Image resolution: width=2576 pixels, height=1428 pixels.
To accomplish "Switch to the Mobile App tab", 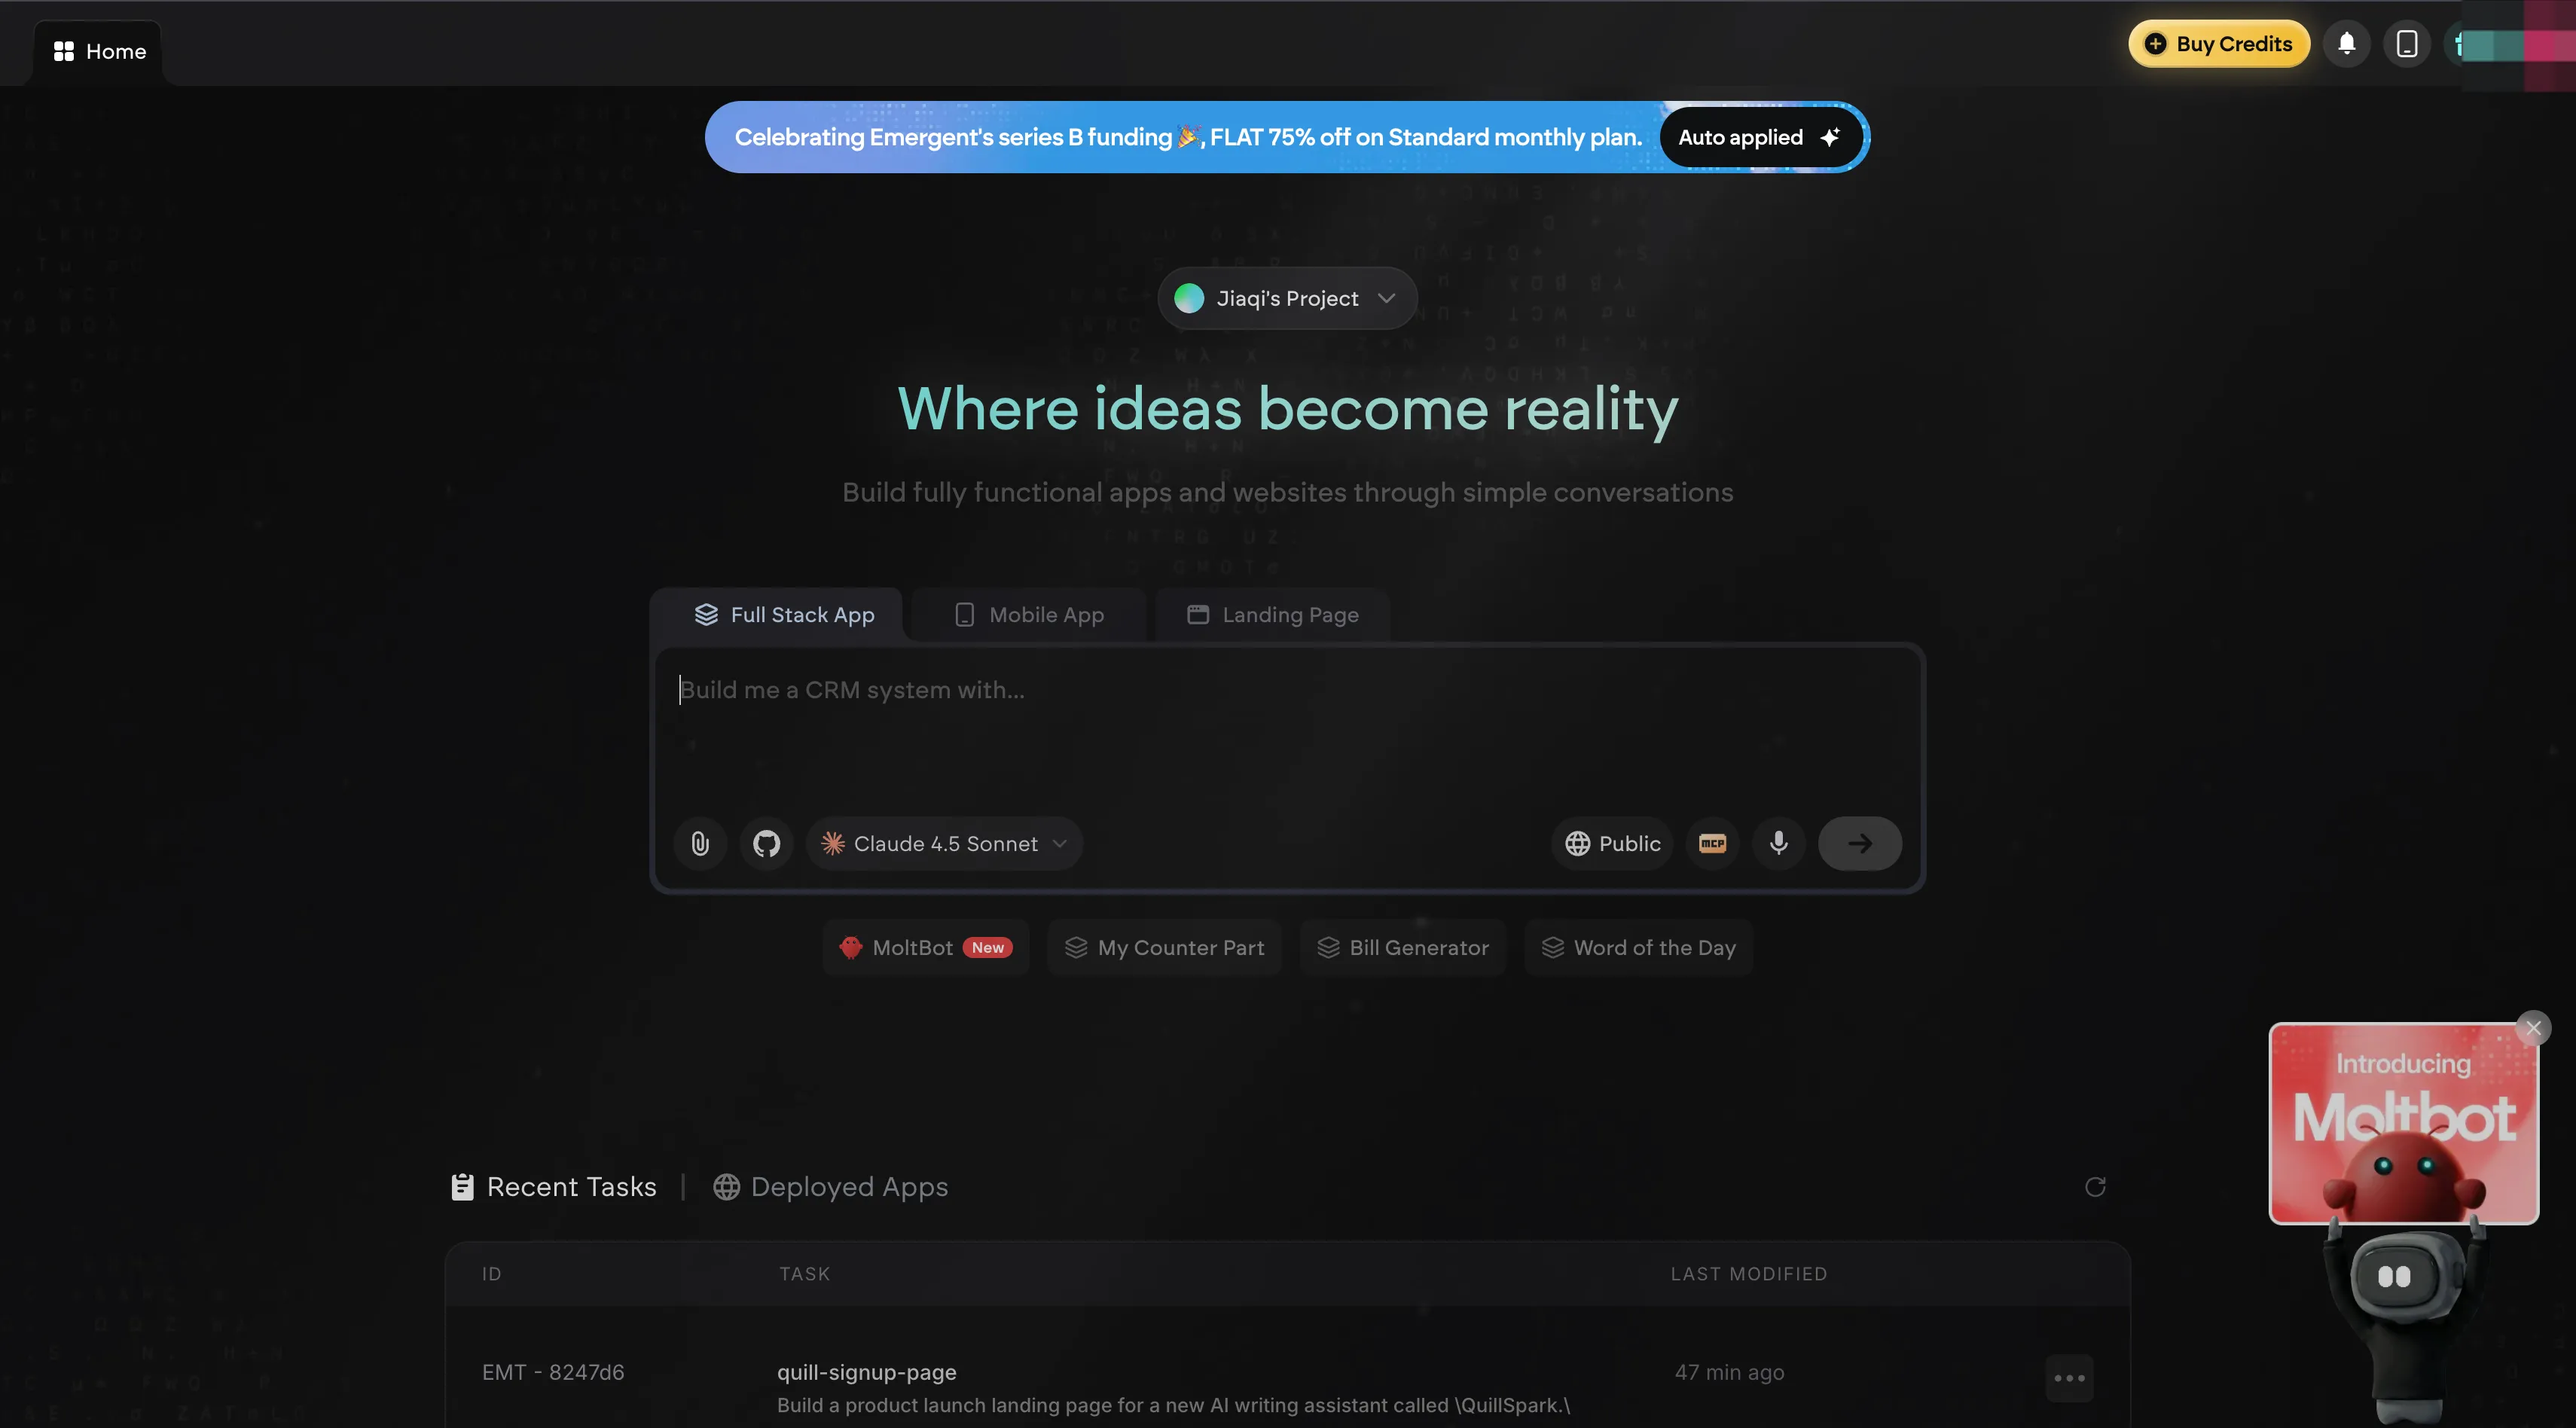I will (1029, 615).
